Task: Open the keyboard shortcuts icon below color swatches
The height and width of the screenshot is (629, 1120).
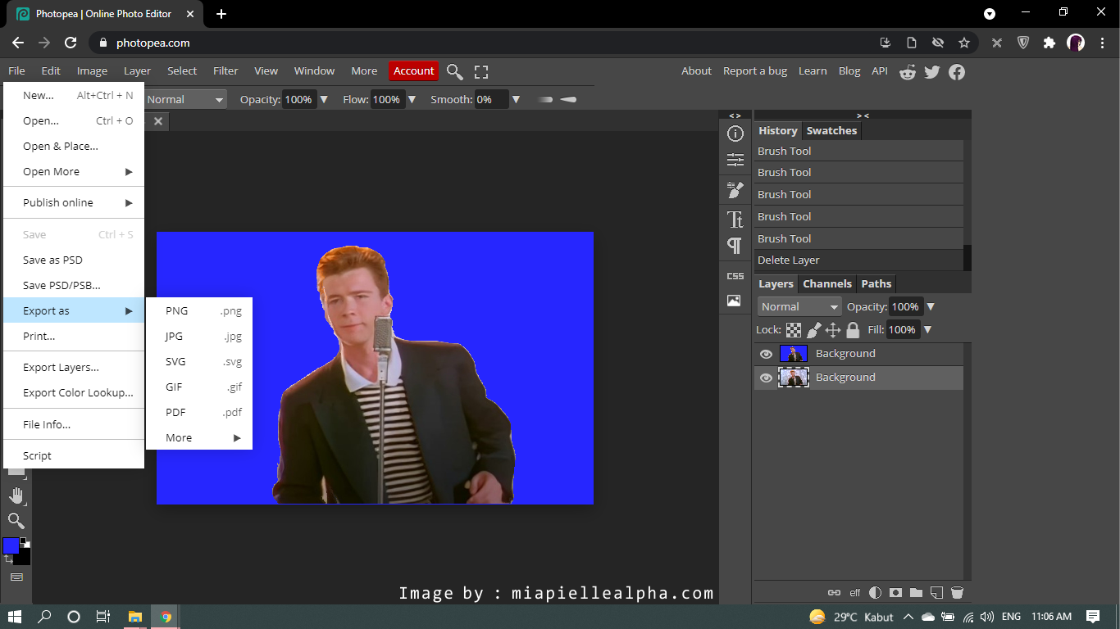Action: pyautogui.click(x=16, y=577)
